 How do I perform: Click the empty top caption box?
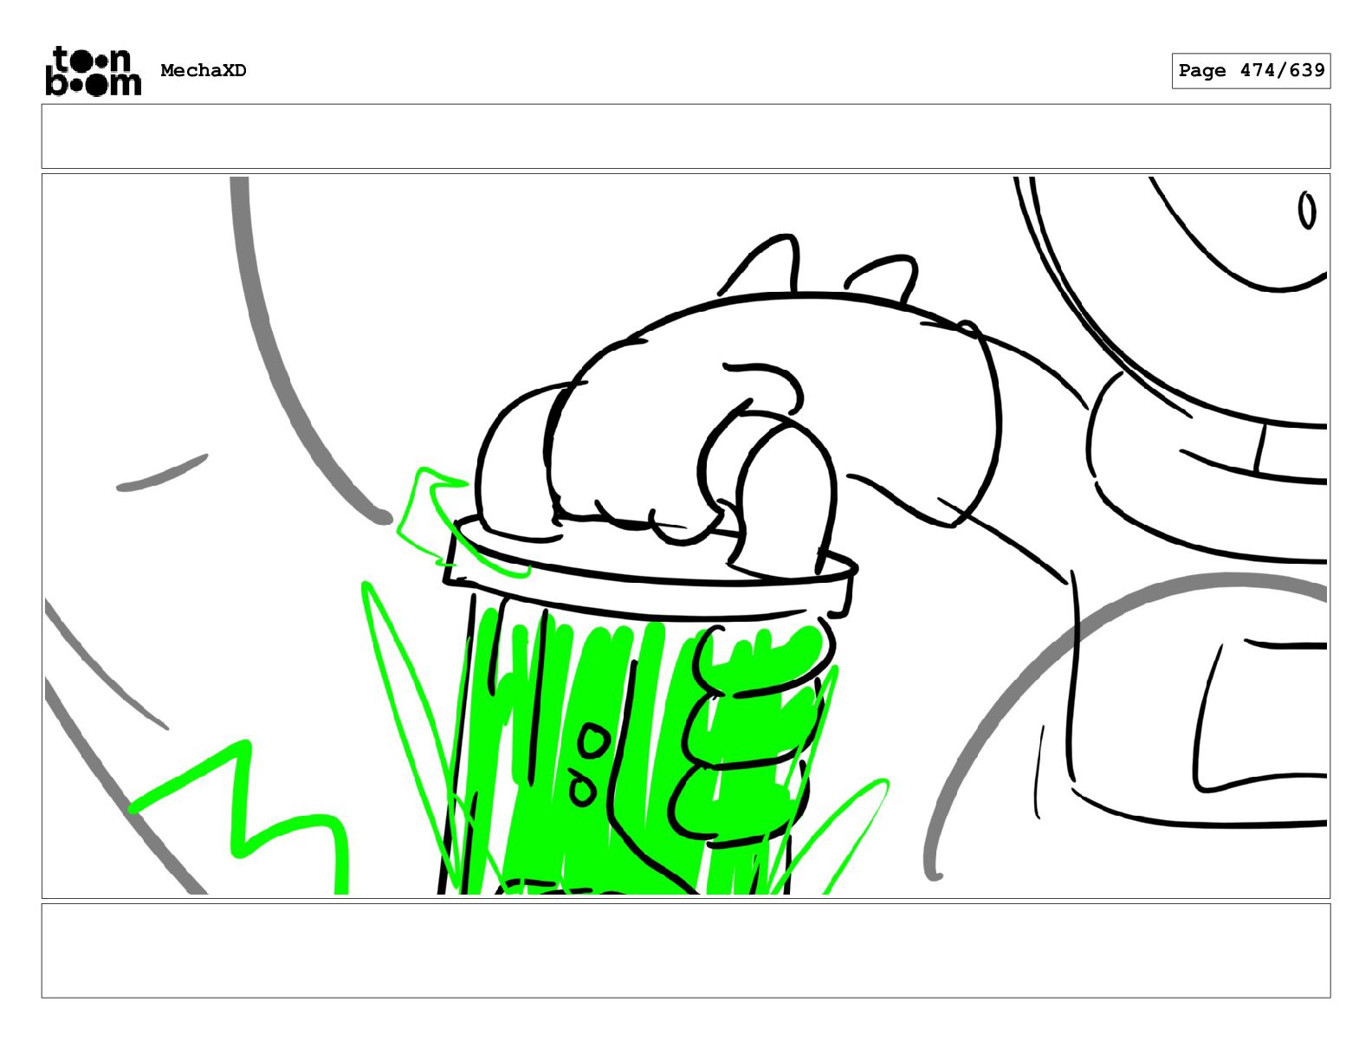(x=686, y=136)
